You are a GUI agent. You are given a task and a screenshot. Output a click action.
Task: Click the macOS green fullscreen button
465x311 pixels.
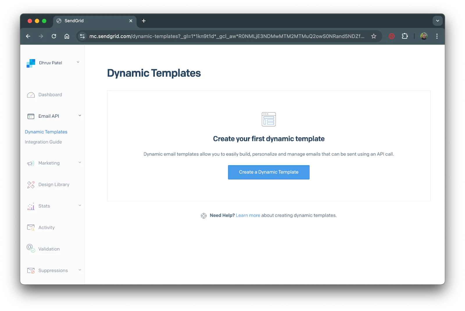pos(44,21)
